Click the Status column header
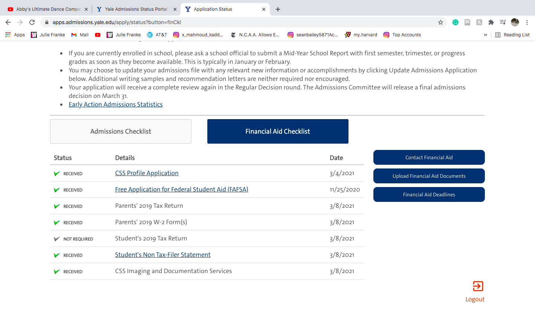The width and height of the screenshot is (535, 334). (63, 158)
